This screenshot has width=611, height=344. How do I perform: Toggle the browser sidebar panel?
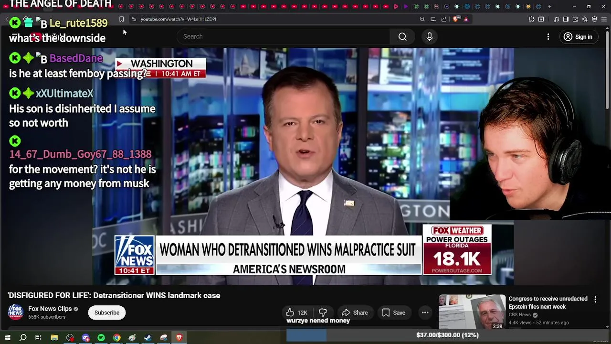566,19
